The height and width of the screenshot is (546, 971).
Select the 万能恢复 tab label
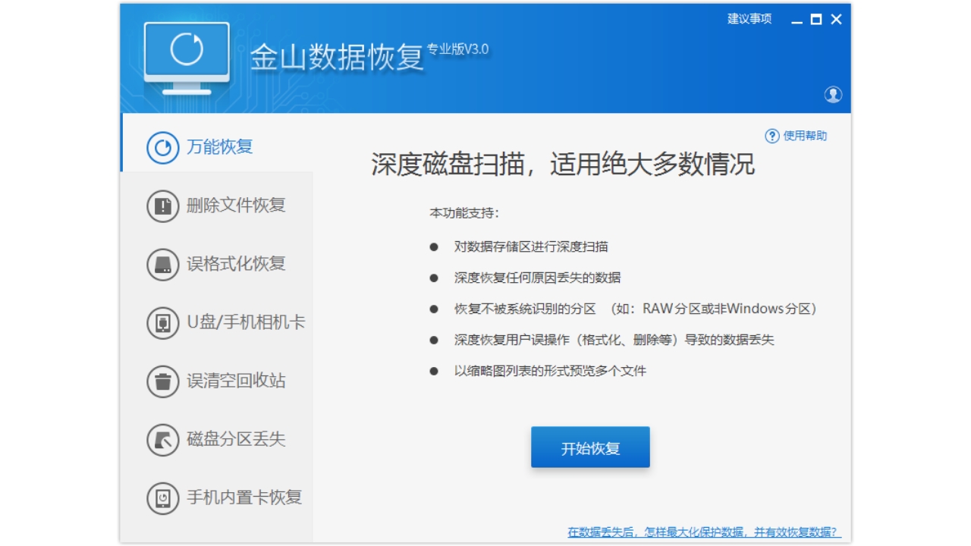click(220, 147)
